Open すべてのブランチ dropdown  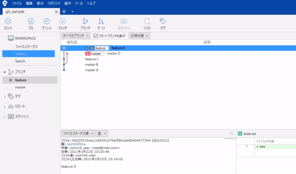(75, 36)
